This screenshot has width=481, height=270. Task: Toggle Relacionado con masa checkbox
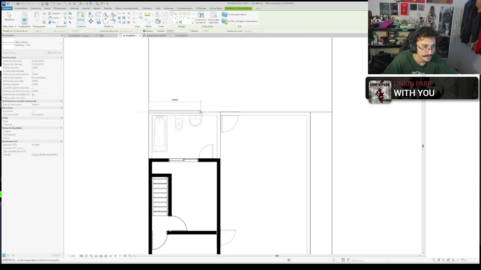pyautogui.click(x=33, y=98)
